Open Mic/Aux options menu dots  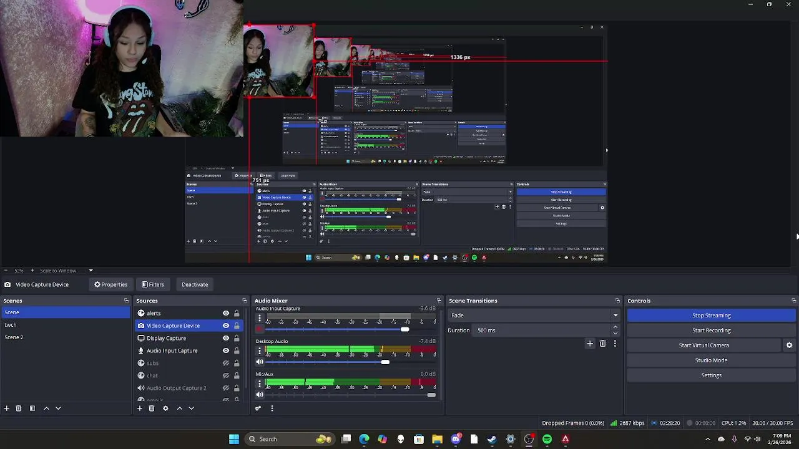(x=260, y=384)
